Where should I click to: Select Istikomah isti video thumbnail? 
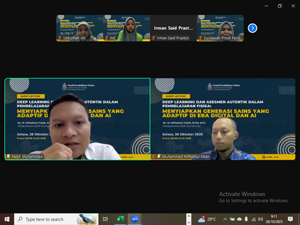[80, 28]
